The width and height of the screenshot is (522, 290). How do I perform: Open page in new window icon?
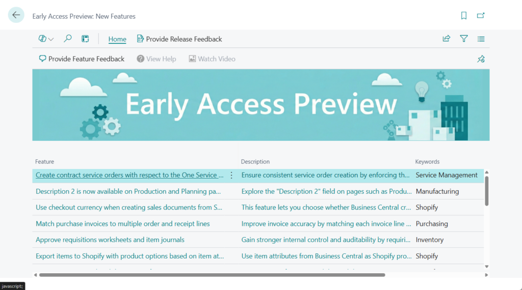[481, 16]
